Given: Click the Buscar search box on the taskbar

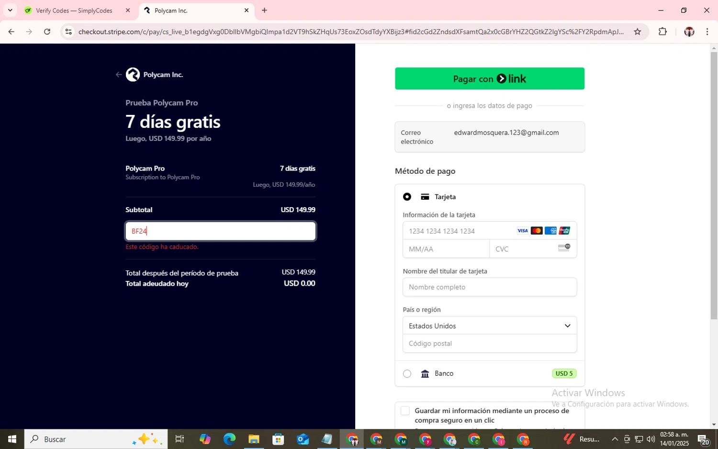Looking at the screenshot, I should point(96,439).
